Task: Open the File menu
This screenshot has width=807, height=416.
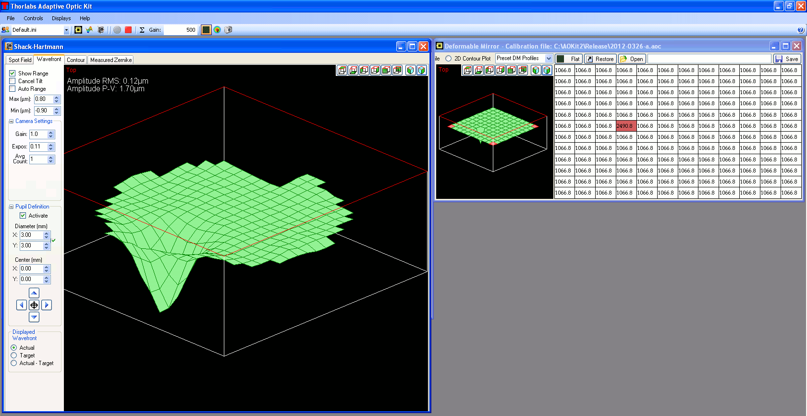Action: pos(11,18)
